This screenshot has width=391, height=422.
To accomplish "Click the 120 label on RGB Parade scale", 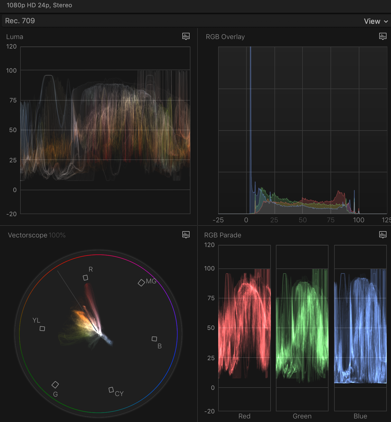I will (x=210, y=245).
